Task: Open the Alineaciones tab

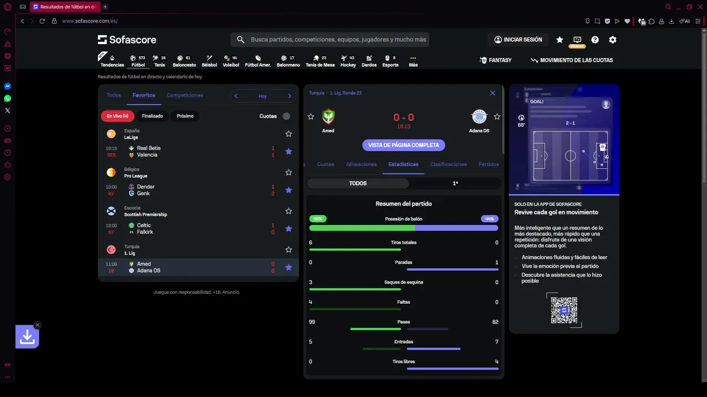Action: [x=361, y=164]
